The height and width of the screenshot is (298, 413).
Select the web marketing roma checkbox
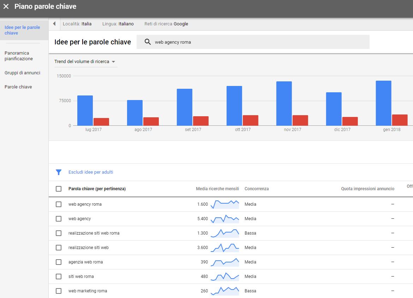[59, 291]
